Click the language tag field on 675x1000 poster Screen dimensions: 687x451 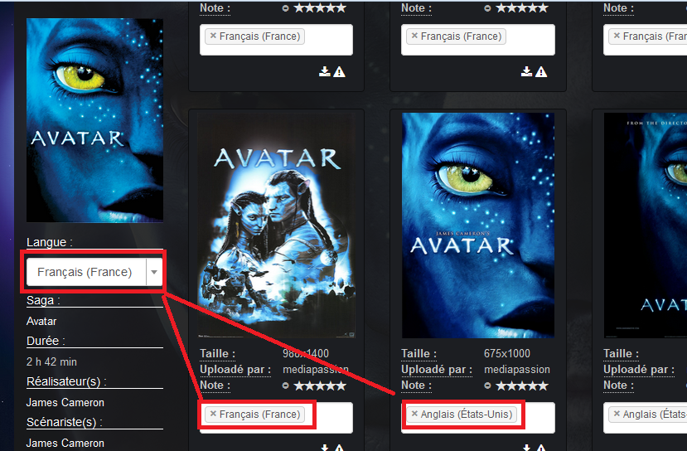(478, 418)
